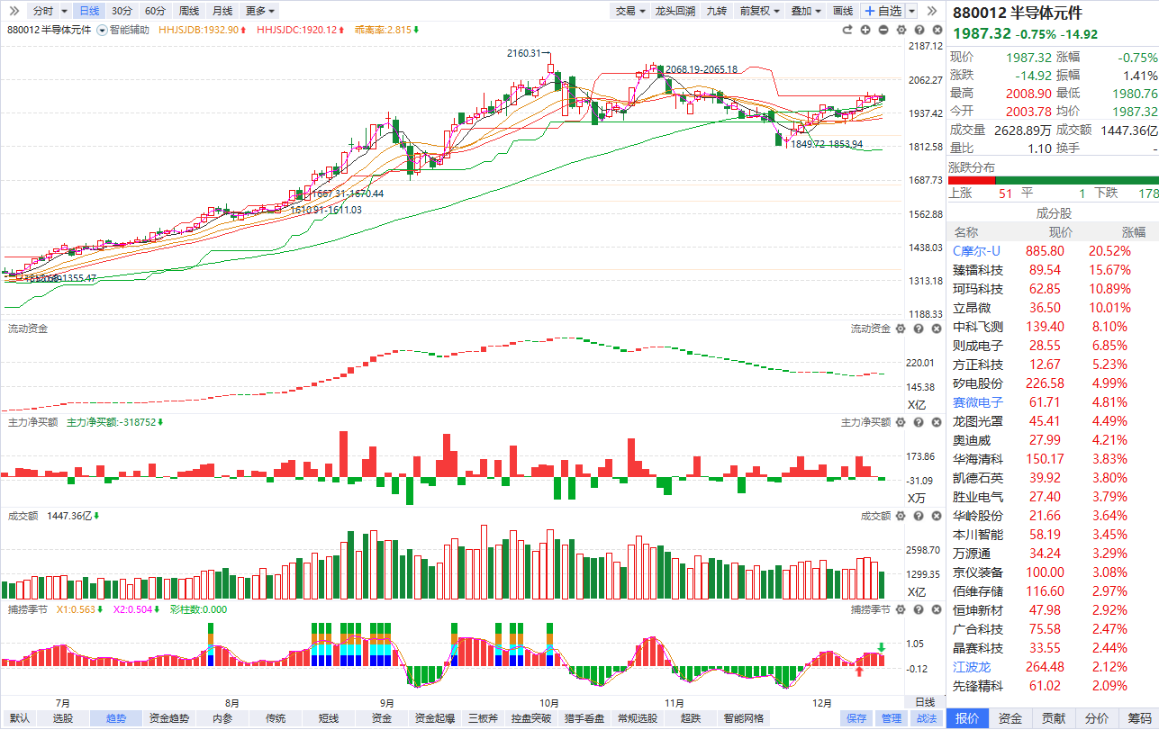Open C摩尔-U stock in constituent list
Viewport: 1159px width, 730px height.
click(977, 251)
